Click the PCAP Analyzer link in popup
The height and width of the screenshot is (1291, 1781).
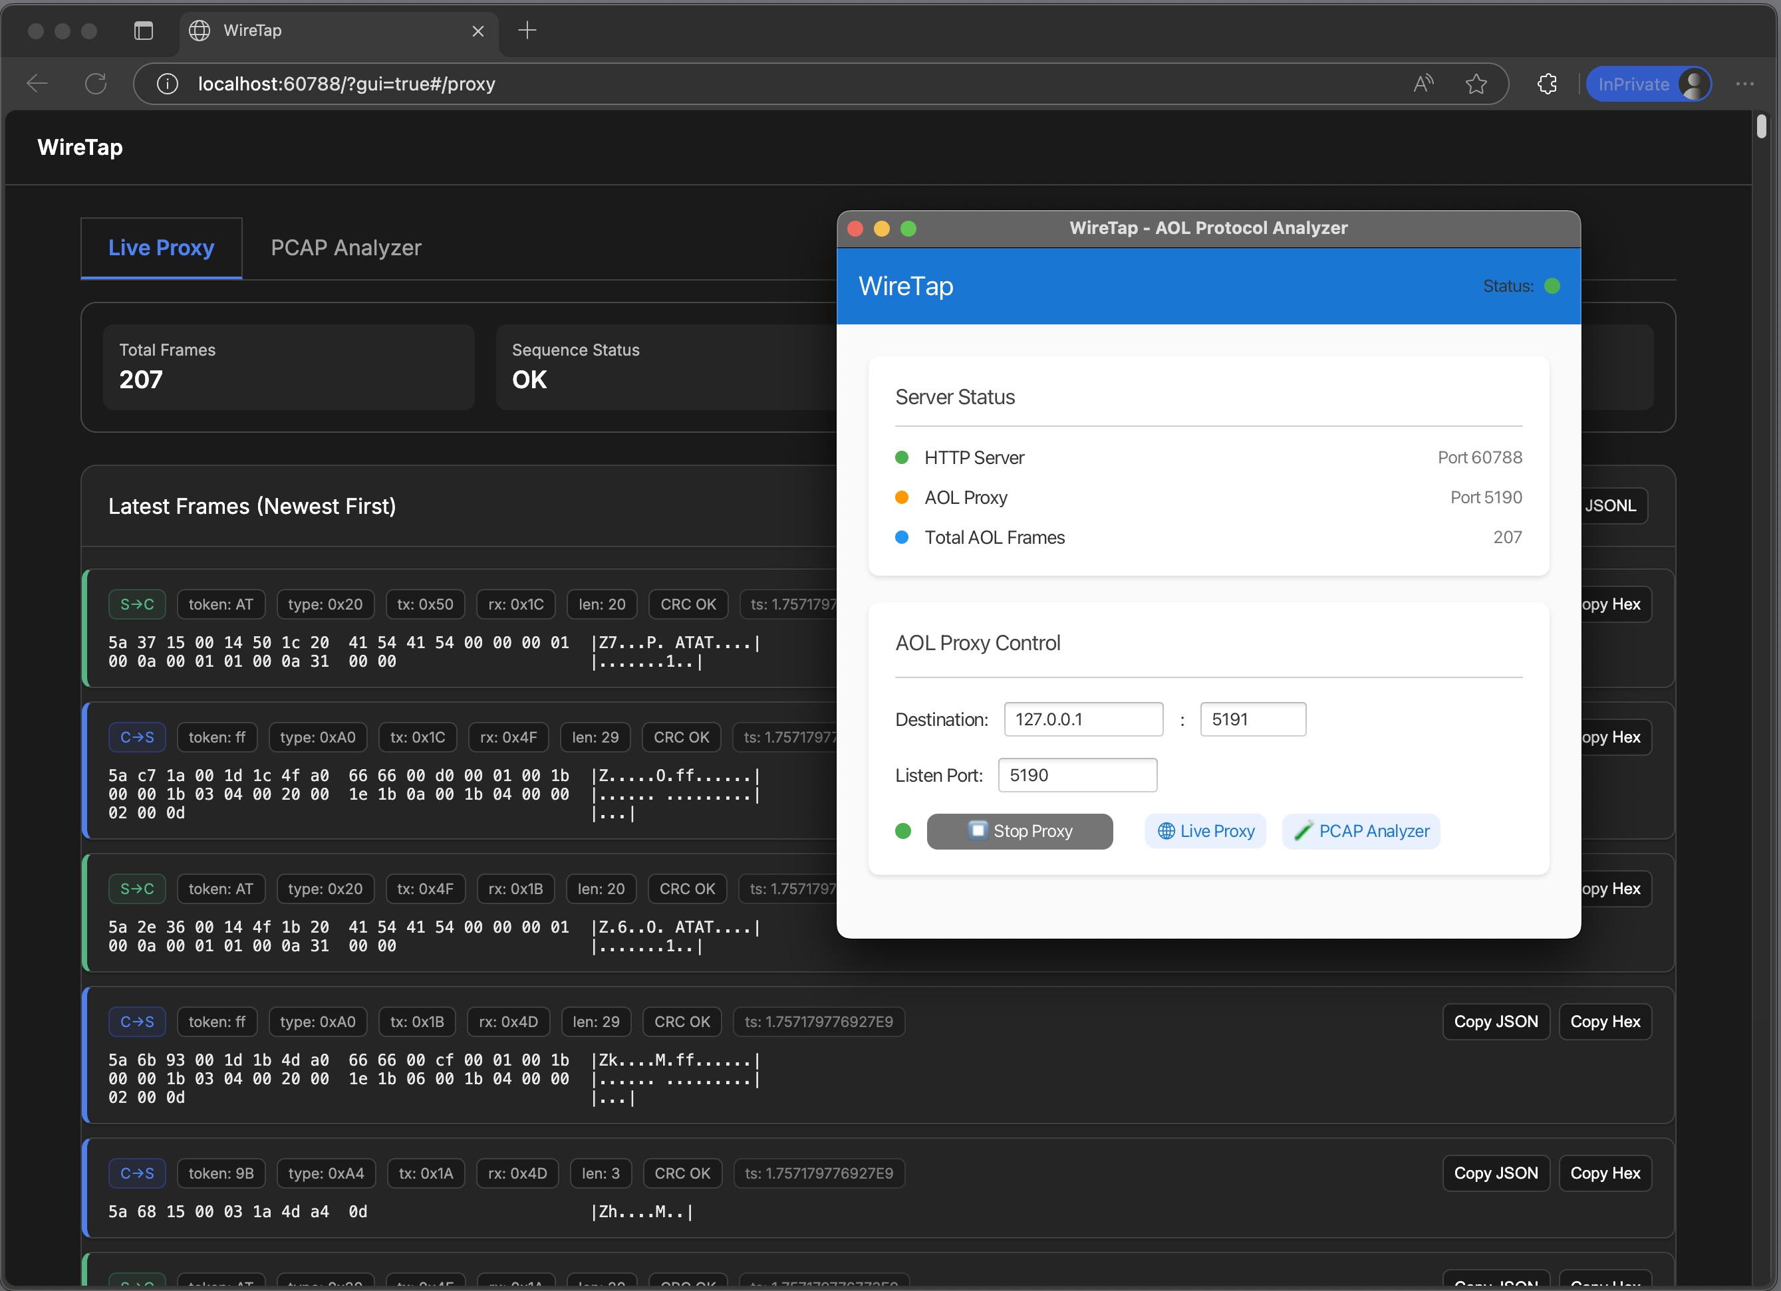tap(1361, 831)
